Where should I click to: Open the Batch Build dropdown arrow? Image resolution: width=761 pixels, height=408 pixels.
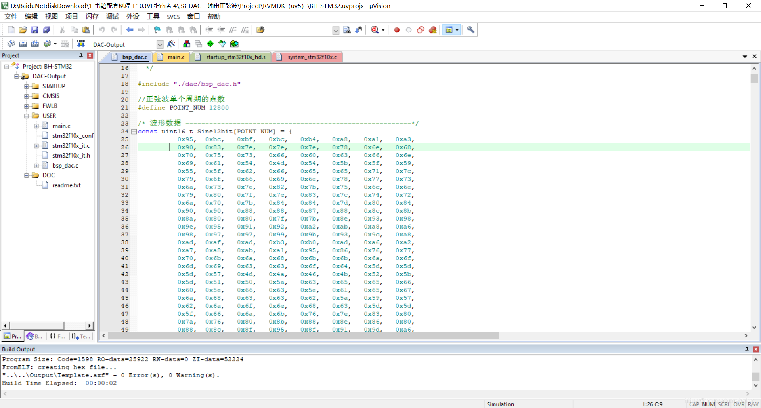tap(55, 44)
